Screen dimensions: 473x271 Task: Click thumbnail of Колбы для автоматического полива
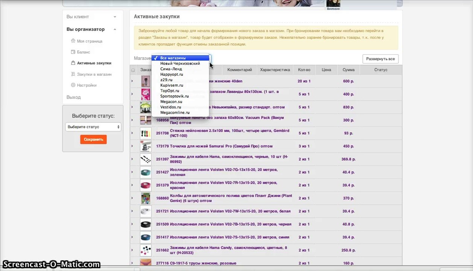[146, 198]
